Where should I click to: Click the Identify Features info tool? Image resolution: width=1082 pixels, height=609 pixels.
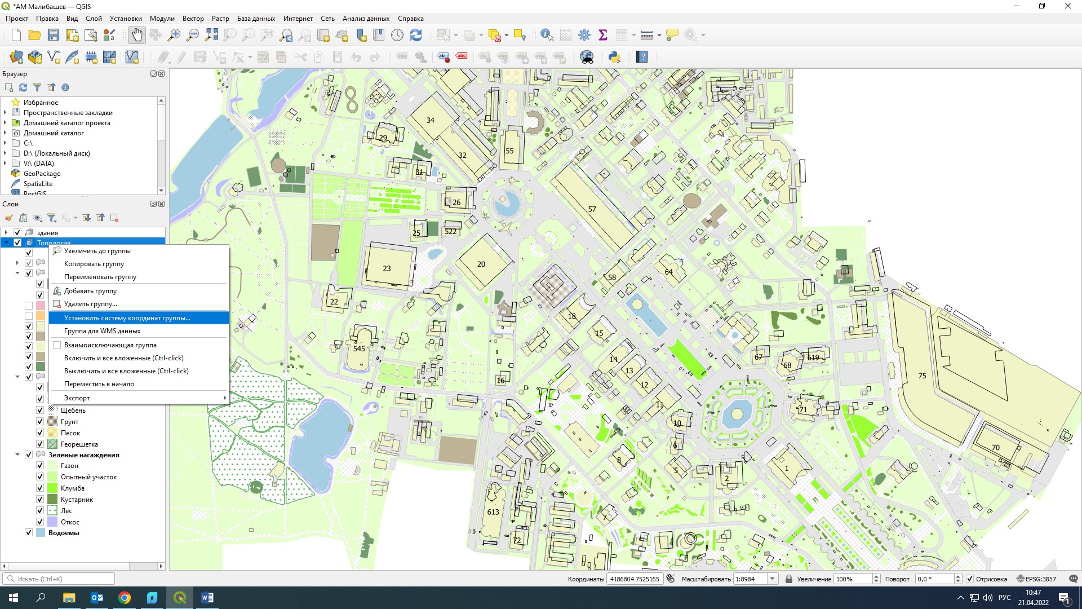tap(546, 35)
